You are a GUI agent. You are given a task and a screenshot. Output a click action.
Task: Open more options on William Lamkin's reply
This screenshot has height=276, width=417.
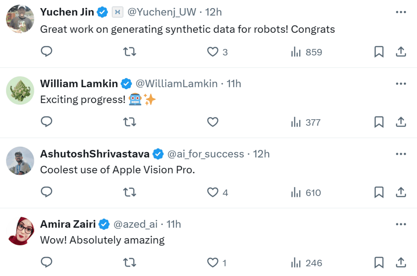point(401,83)
